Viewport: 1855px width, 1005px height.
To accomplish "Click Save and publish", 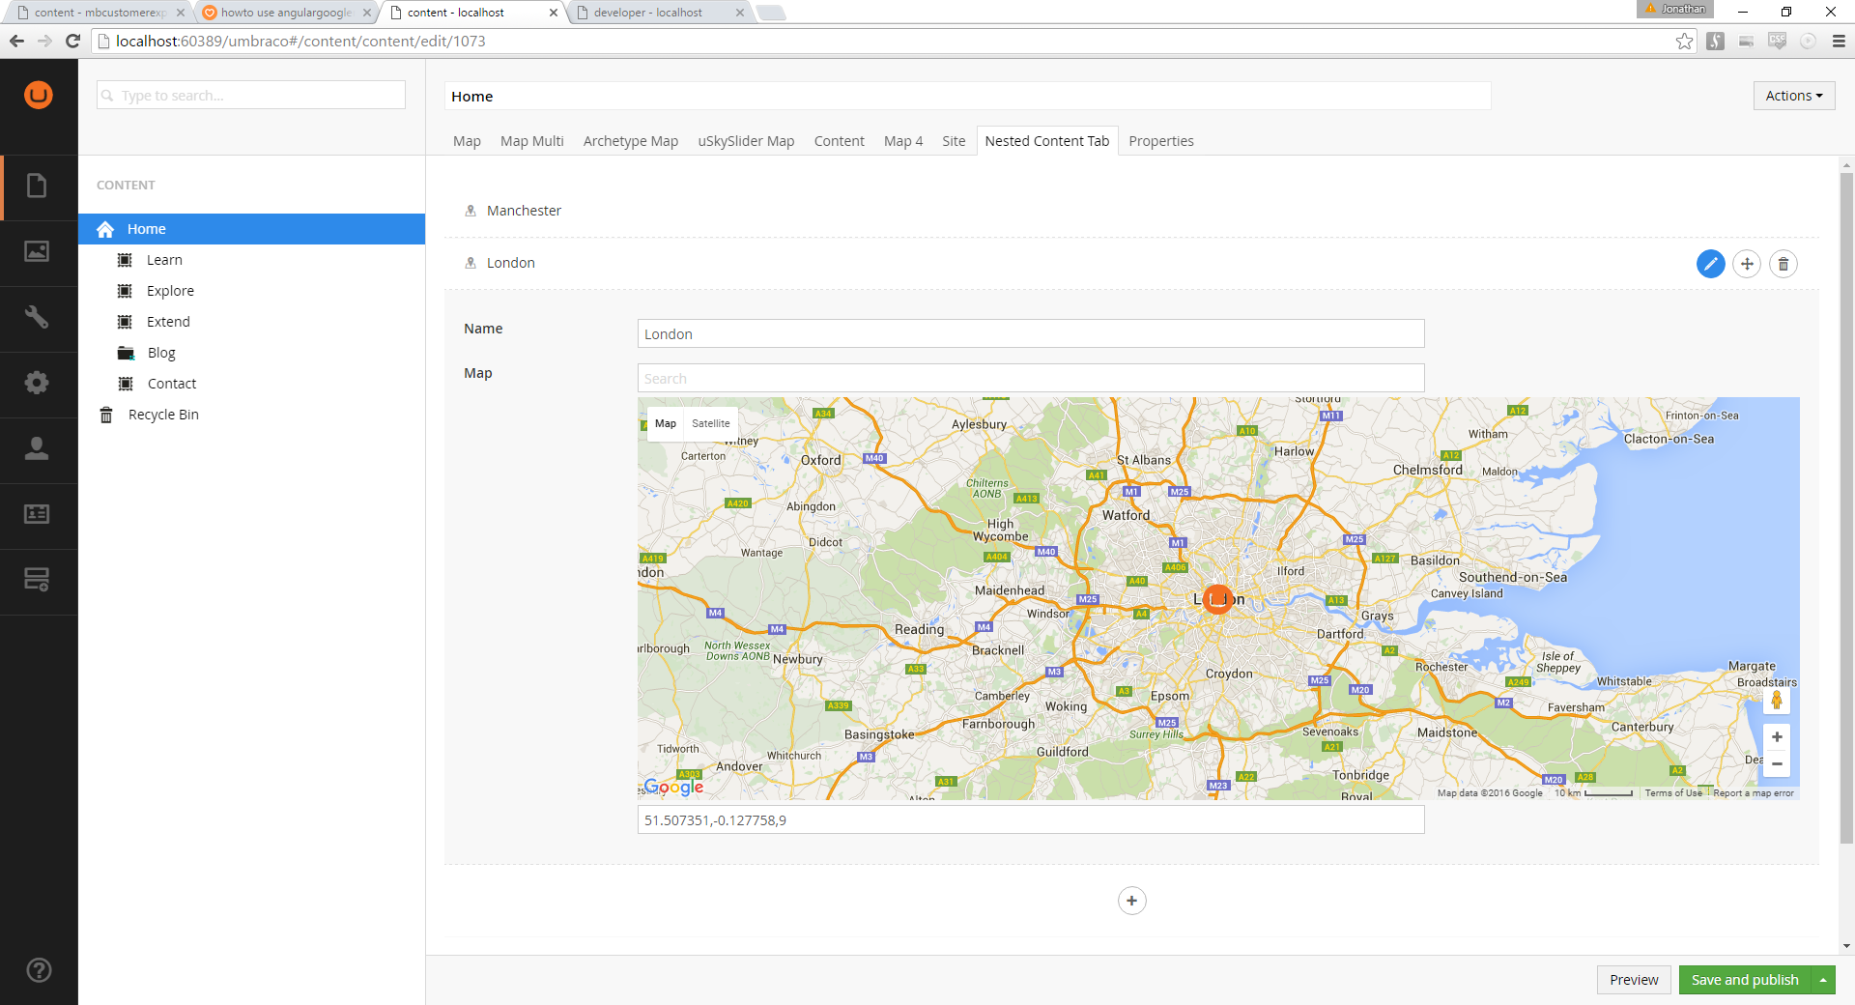I will point(1745,980).
